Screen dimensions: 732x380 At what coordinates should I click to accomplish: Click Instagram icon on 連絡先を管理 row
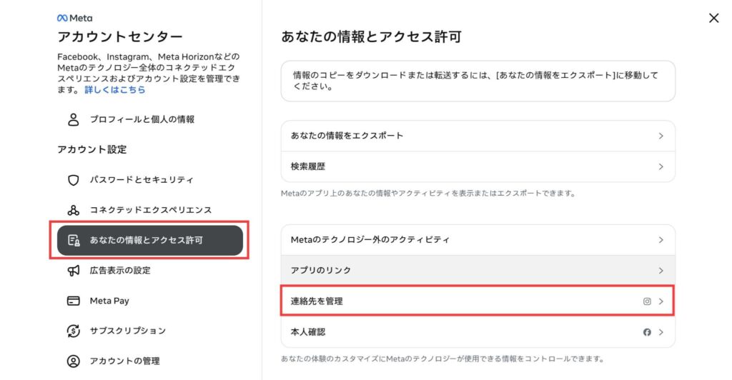tap(647, 301)
